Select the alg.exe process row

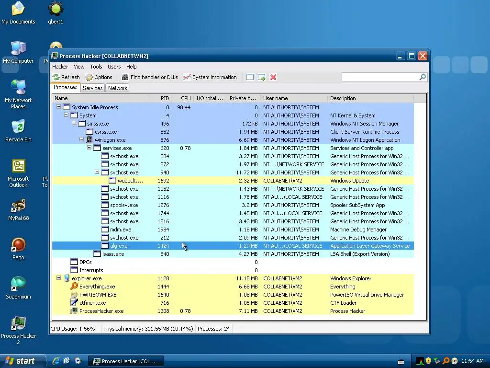[233, 246]
